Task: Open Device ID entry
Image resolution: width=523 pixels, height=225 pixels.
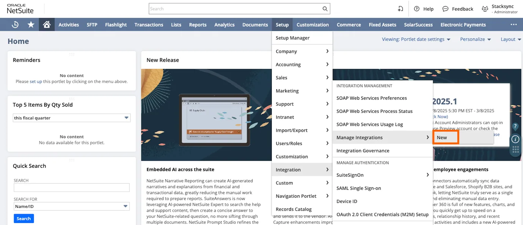Action: (x=382, y=202)
